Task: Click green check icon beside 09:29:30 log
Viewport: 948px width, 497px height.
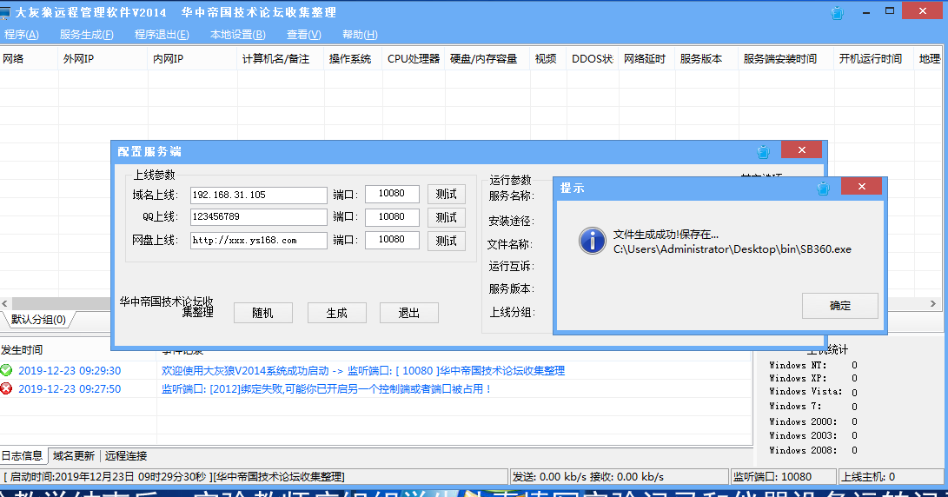Action: point(6,370)
